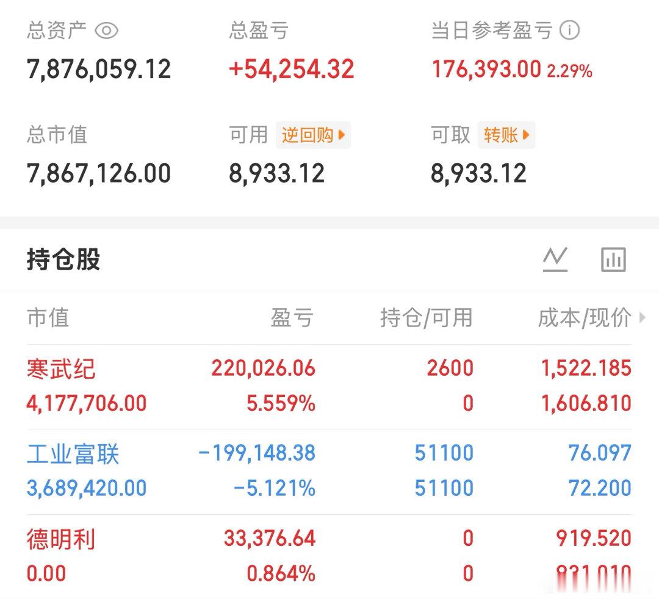This screenshot has width=659, height=599.
Task: Select 工业富联 current price 72.200
Action: (x=600, y=489)
